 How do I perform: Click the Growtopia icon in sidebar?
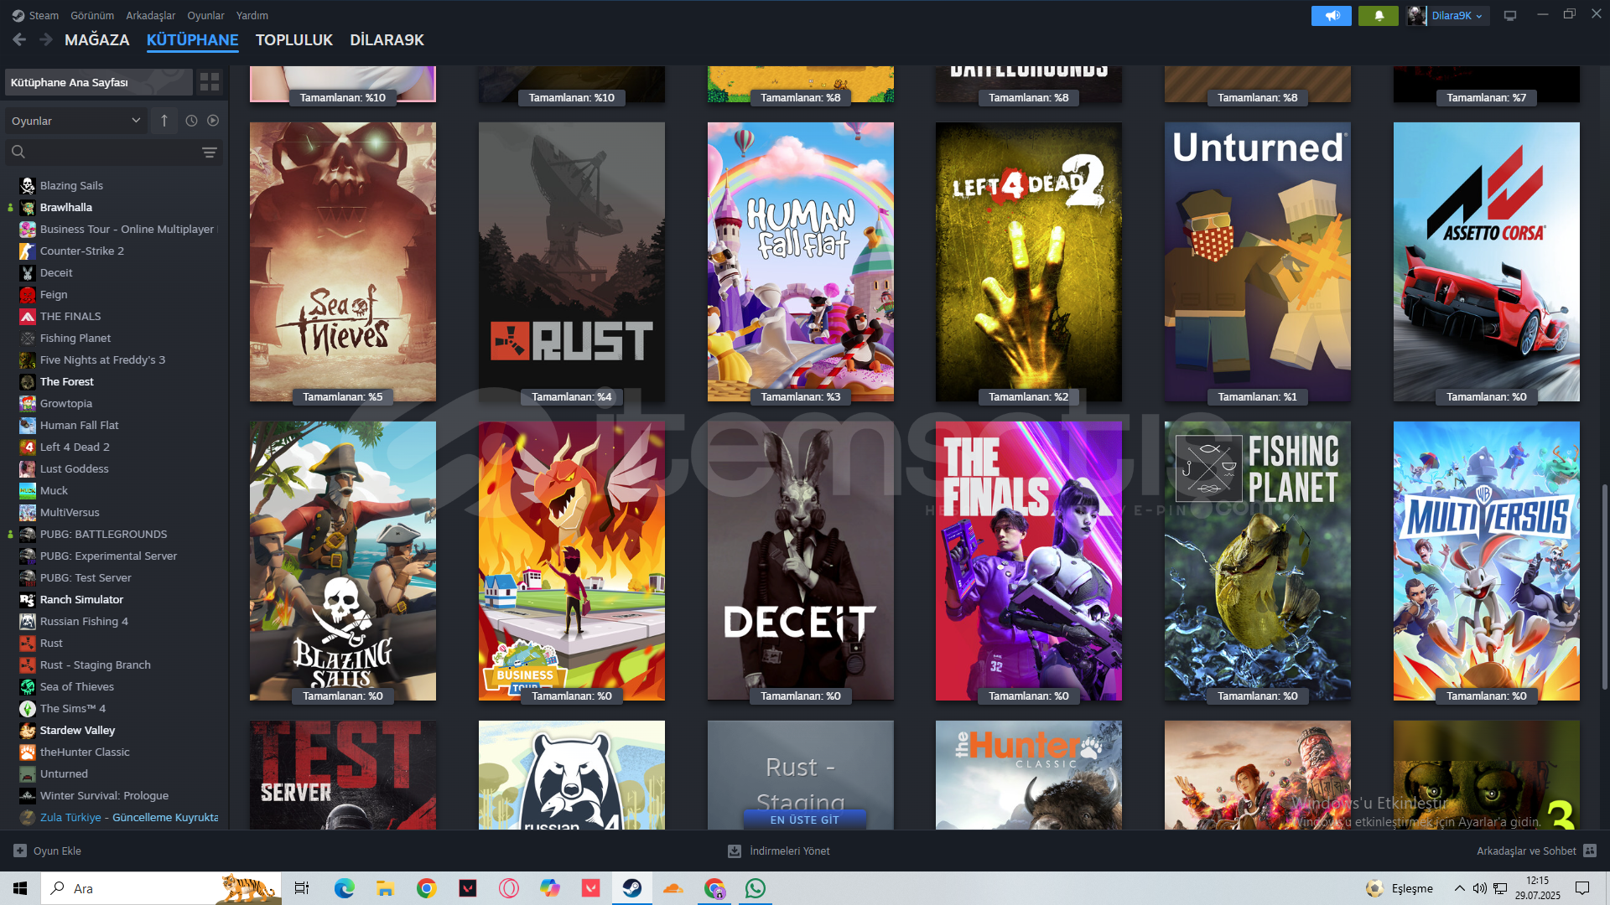pos(28,403)
